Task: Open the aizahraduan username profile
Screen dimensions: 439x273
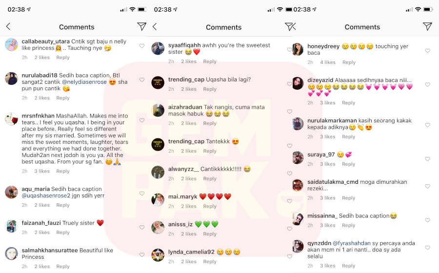Action: [x=185, y=107]
